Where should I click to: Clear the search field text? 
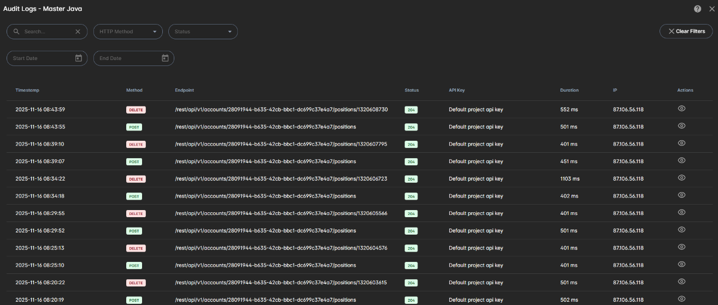click(78, 32)
